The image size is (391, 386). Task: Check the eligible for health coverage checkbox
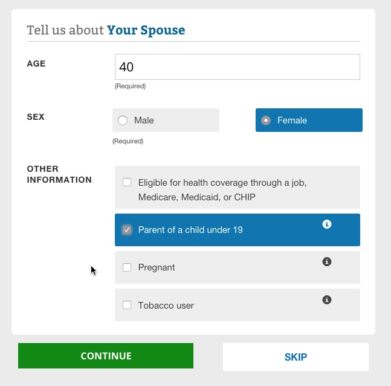(x=127, y=182)
